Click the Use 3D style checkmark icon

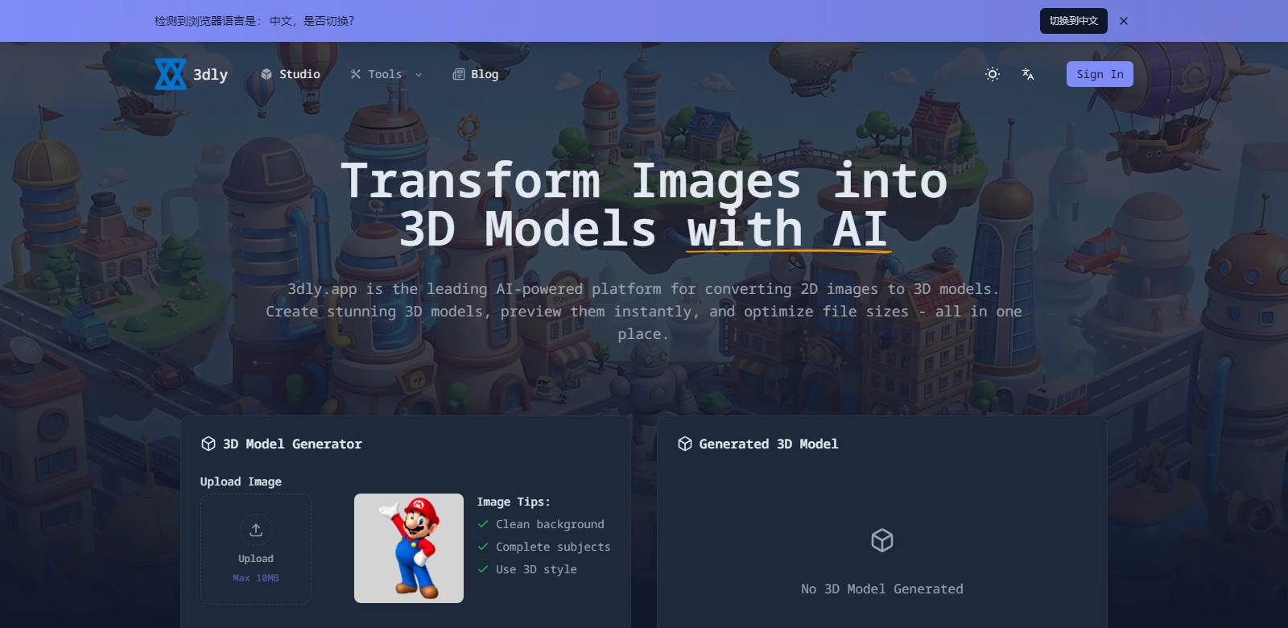[x=483, y=569]
